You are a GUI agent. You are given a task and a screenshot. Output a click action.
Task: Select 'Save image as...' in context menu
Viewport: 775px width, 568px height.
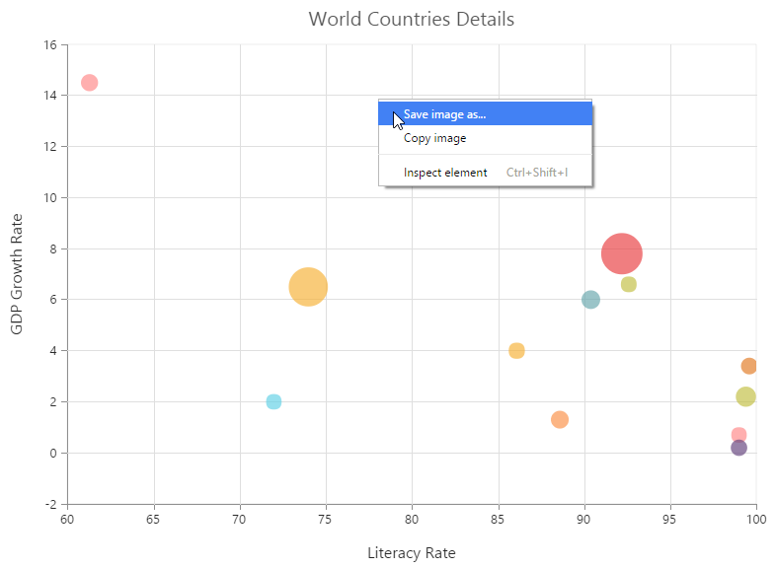[x=444, y=114]
